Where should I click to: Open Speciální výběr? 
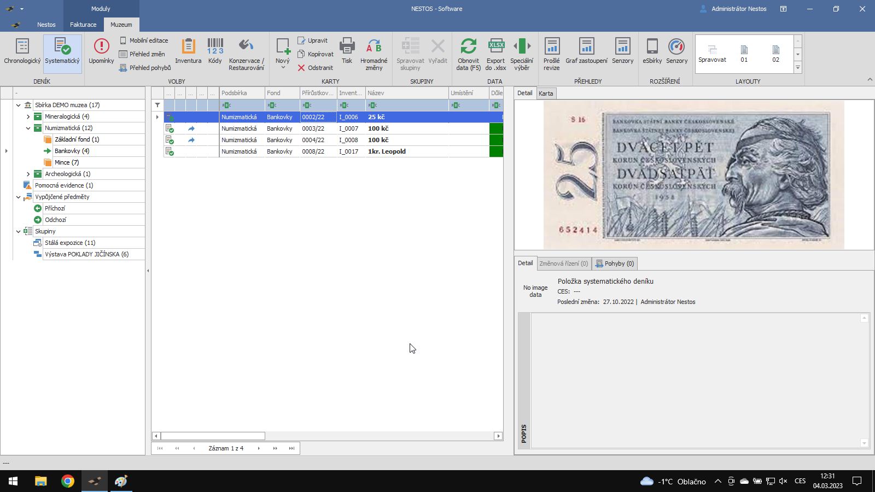[522, 54]
